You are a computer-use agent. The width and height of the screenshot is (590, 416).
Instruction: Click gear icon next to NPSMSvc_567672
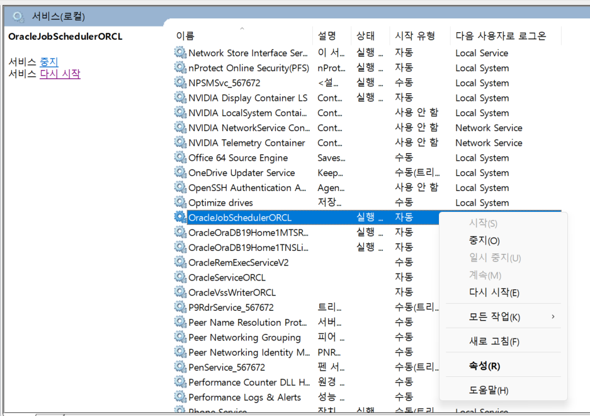point(180,82)
